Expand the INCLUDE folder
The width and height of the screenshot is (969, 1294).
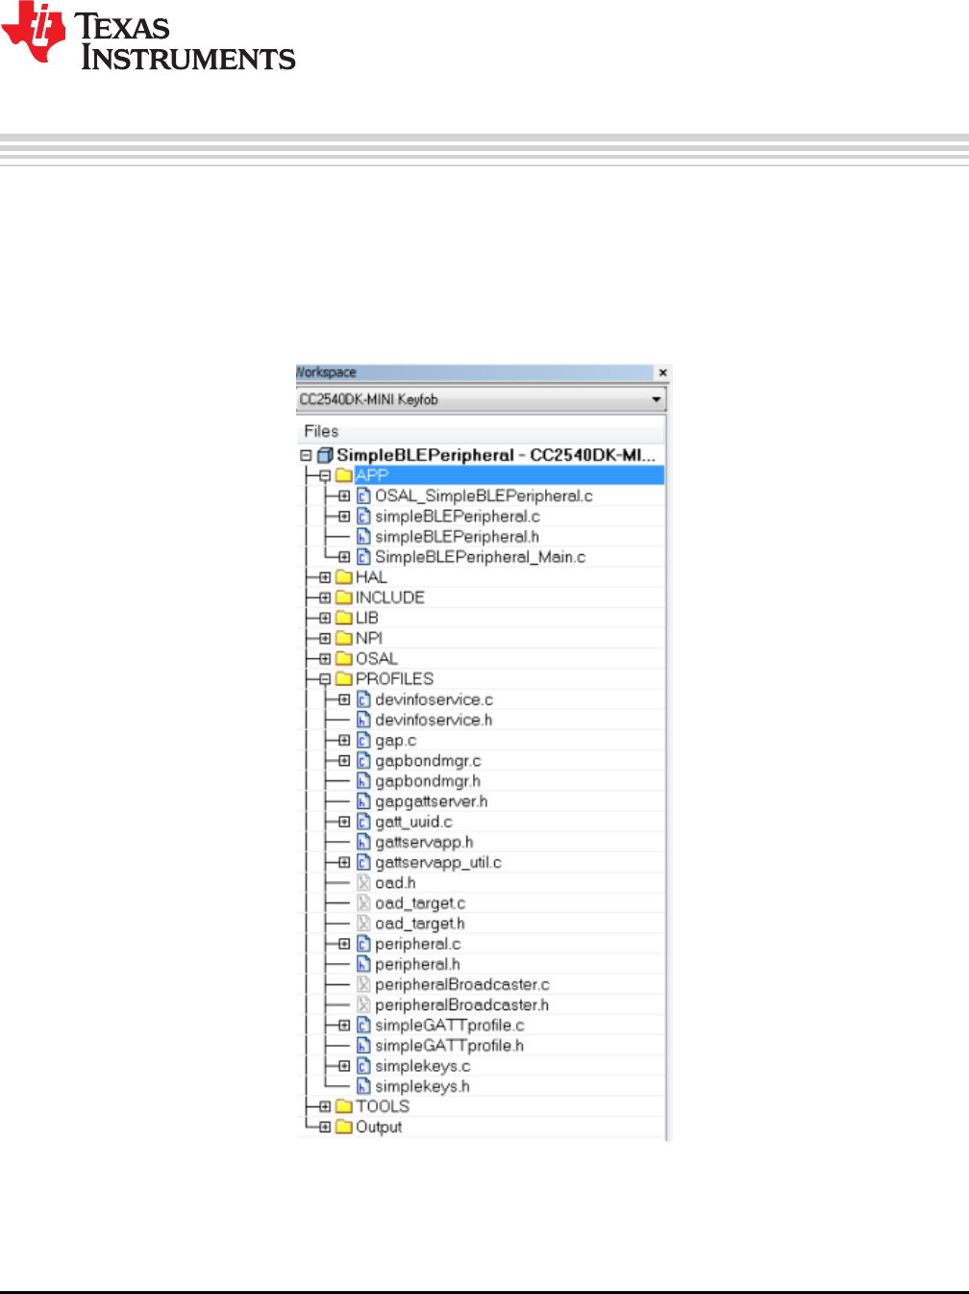[325, 597]
